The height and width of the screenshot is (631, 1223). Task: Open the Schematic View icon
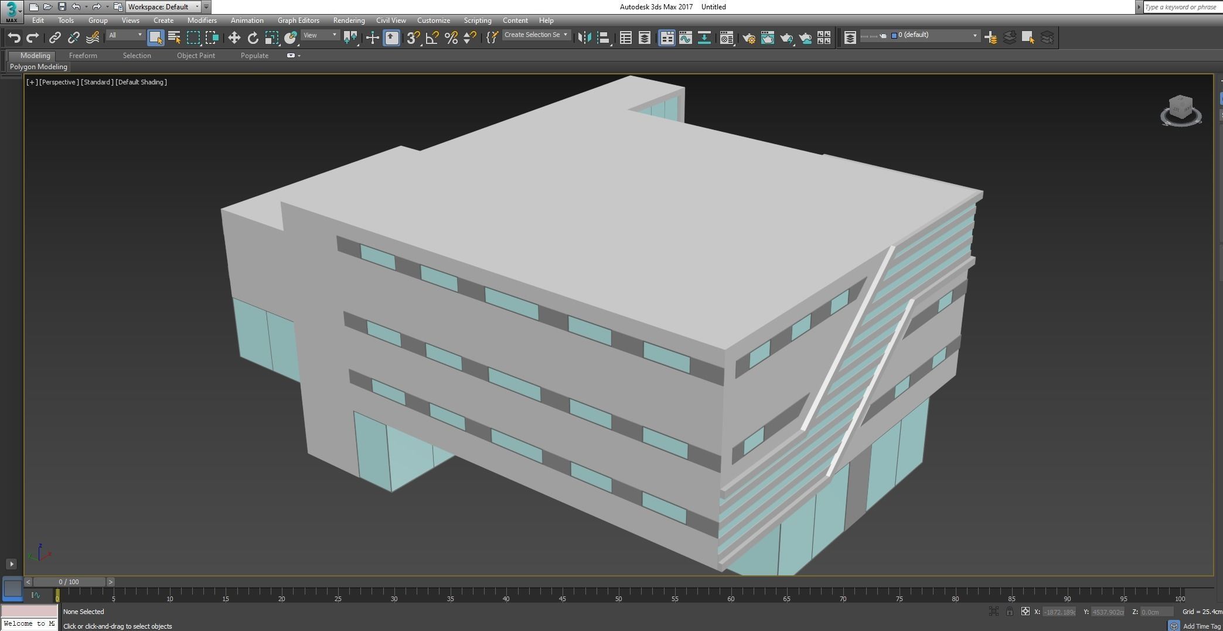(x=704, y=37)
